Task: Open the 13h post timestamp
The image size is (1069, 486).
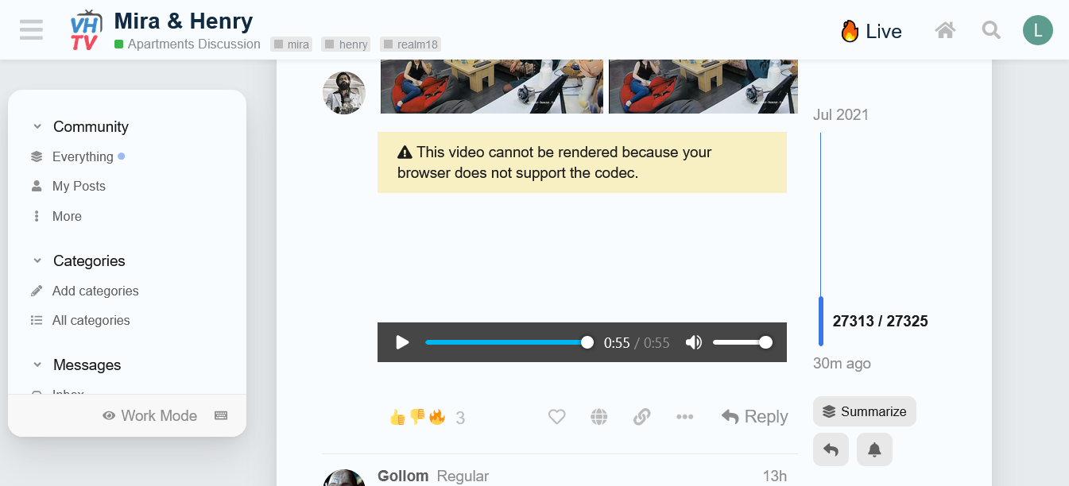Action: [x=774, y=476]
